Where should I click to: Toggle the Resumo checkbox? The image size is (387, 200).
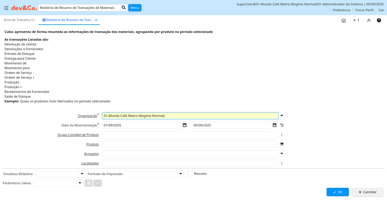tap(190, 174)
